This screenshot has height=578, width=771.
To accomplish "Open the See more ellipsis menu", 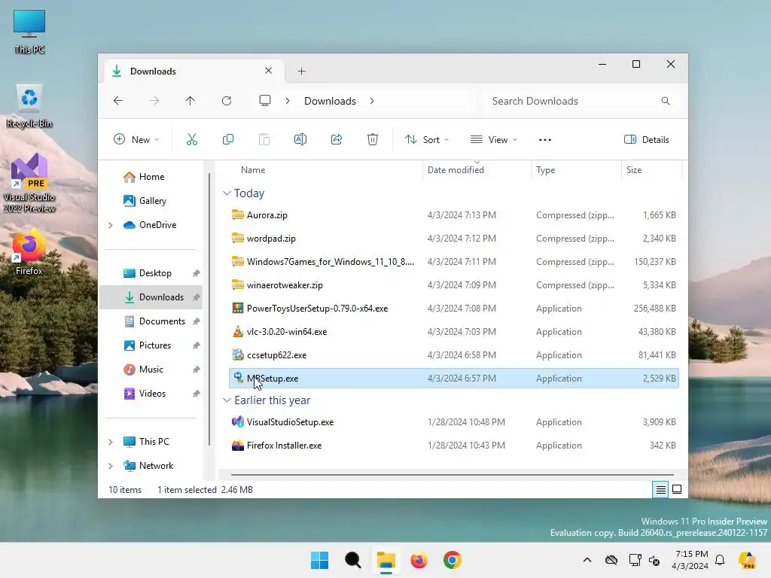I will click(x=545, y=139).
